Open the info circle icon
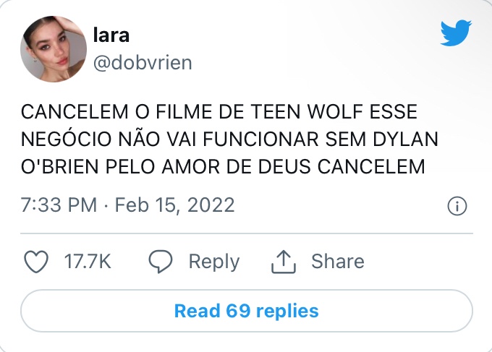The image size is (492, 352). pos(457,206)
